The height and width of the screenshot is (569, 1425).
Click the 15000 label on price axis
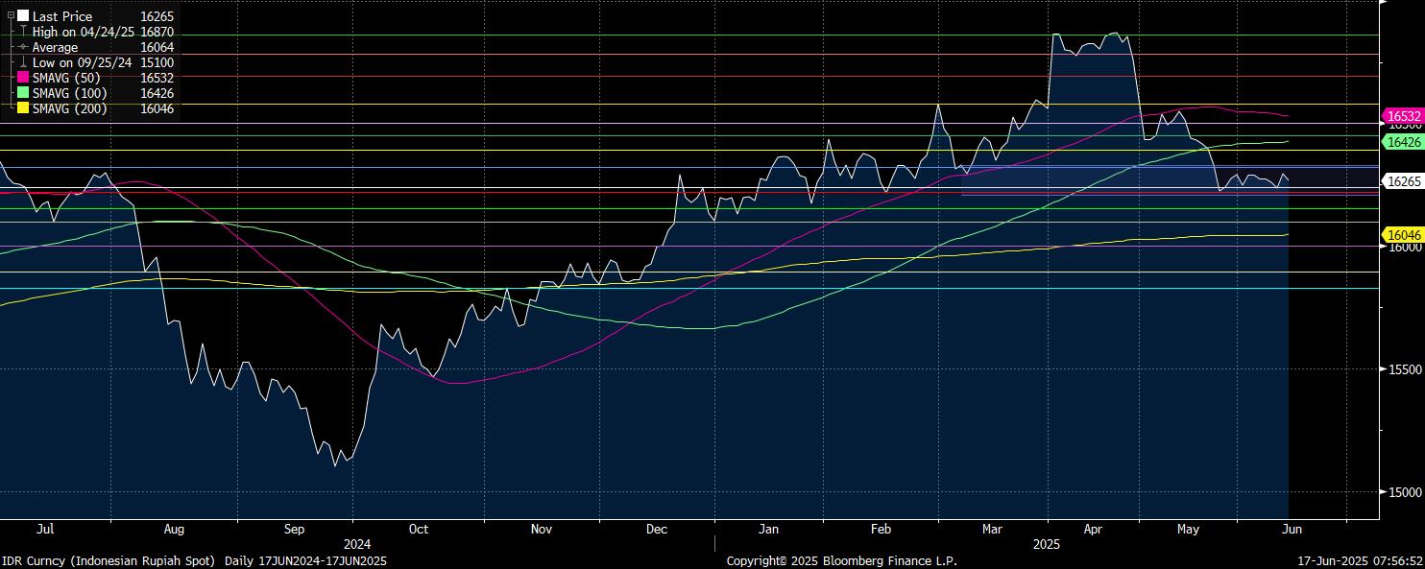click(x=1403, y=492)
